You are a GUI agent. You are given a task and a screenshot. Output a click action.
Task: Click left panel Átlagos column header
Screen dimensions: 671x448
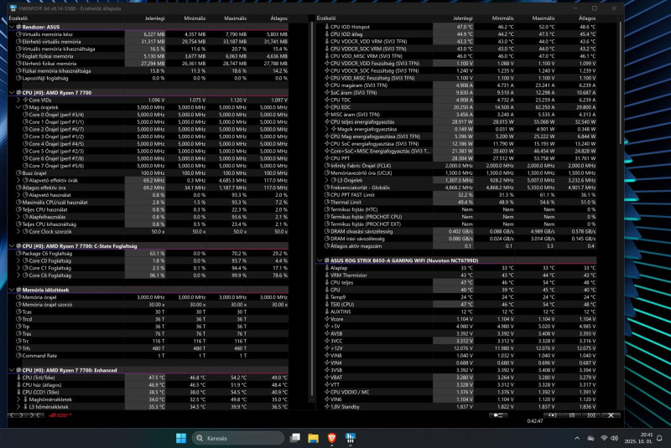click(279, 18)
